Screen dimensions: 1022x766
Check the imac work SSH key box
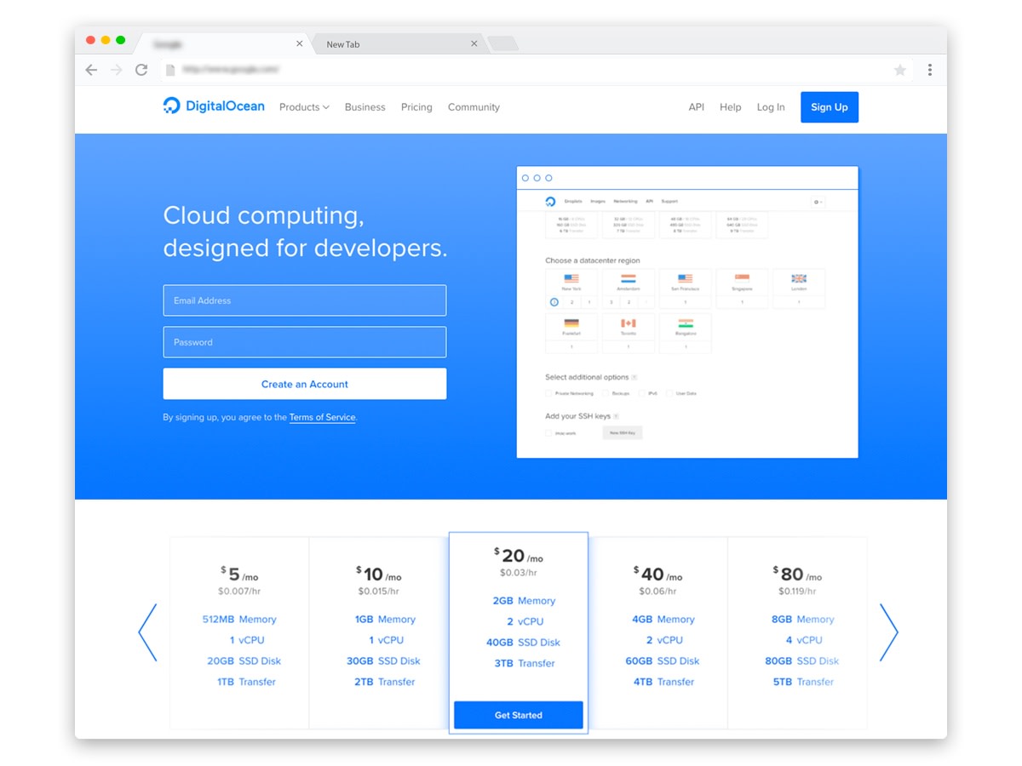[548, 433]
